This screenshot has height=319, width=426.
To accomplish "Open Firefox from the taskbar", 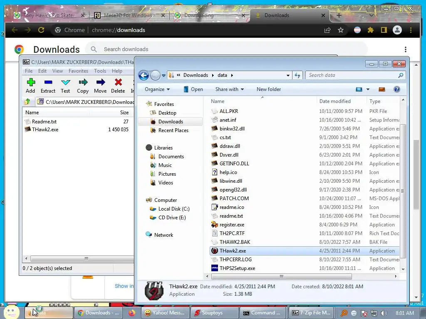I will tap(132, 313).
